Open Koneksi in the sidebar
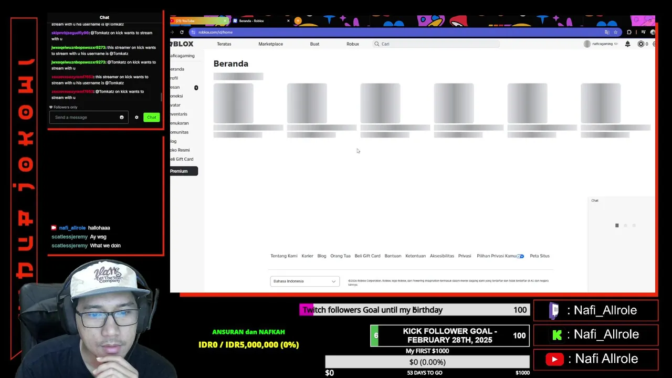Image resolution: width=672 pixels, height=378 pixels. (x=176, y=96)
